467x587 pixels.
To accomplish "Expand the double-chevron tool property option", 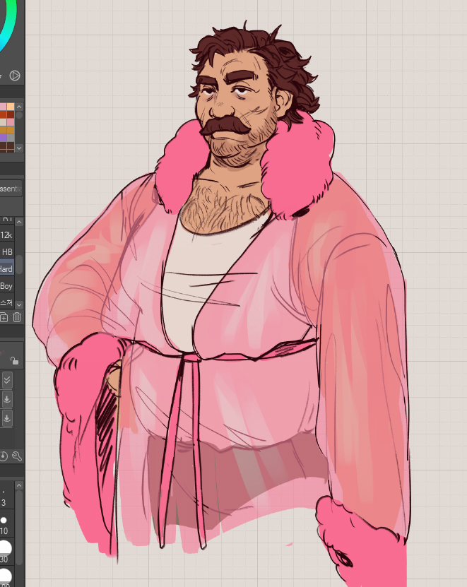I will (x=7, y=380).
